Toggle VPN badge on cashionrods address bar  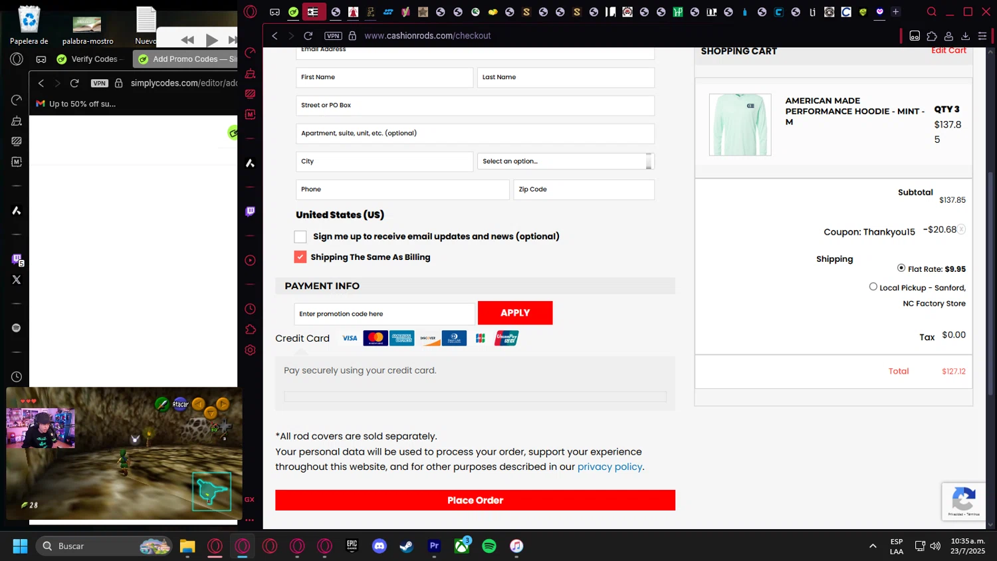pyautogui.click(x=333, y=36)
